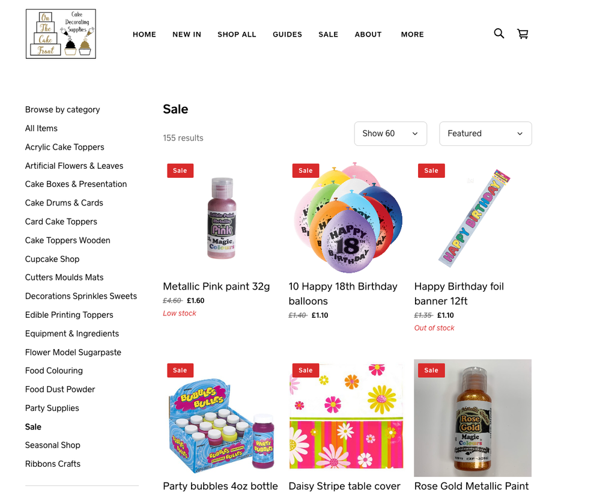
Task: Open the Show 60 results dropdown
Action: [x=390, y=133]
